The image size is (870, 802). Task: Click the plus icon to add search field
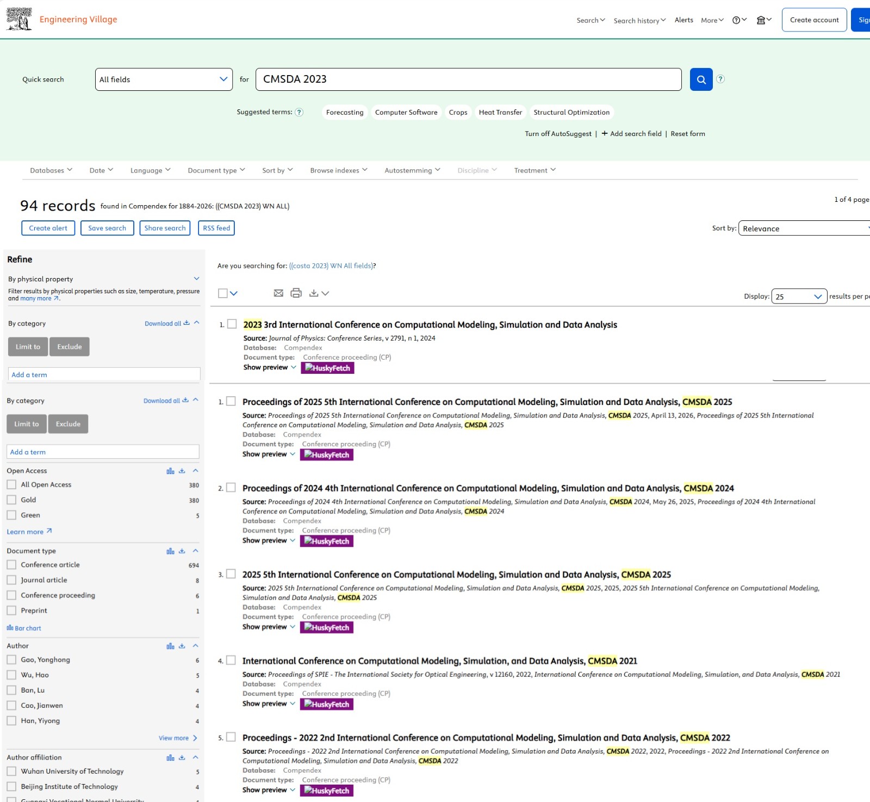605,133
